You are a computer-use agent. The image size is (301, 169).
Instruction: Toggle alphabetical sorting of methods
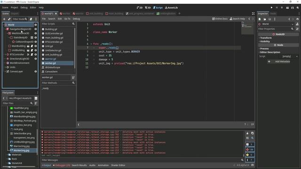pyautogui.click(x=73, y=77)
